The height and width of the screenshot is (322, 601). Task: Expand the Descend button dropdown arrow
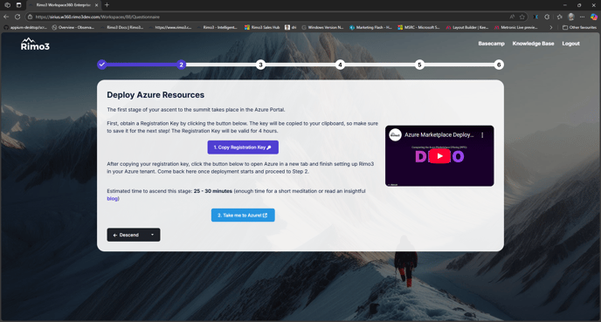point(153,235)
